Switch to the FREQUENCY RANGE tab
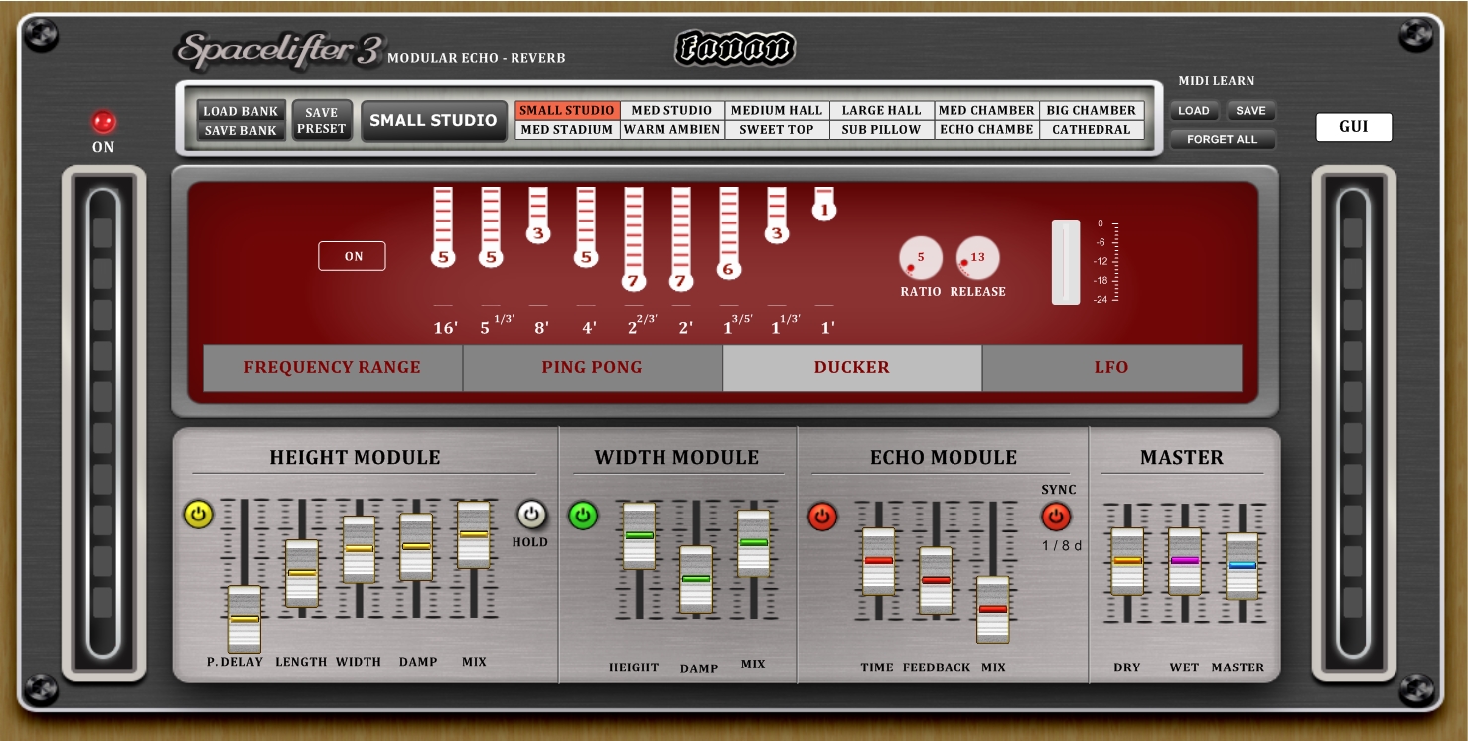The width and height of the screenshot is (1468, 741). click(x=333, y=368)
